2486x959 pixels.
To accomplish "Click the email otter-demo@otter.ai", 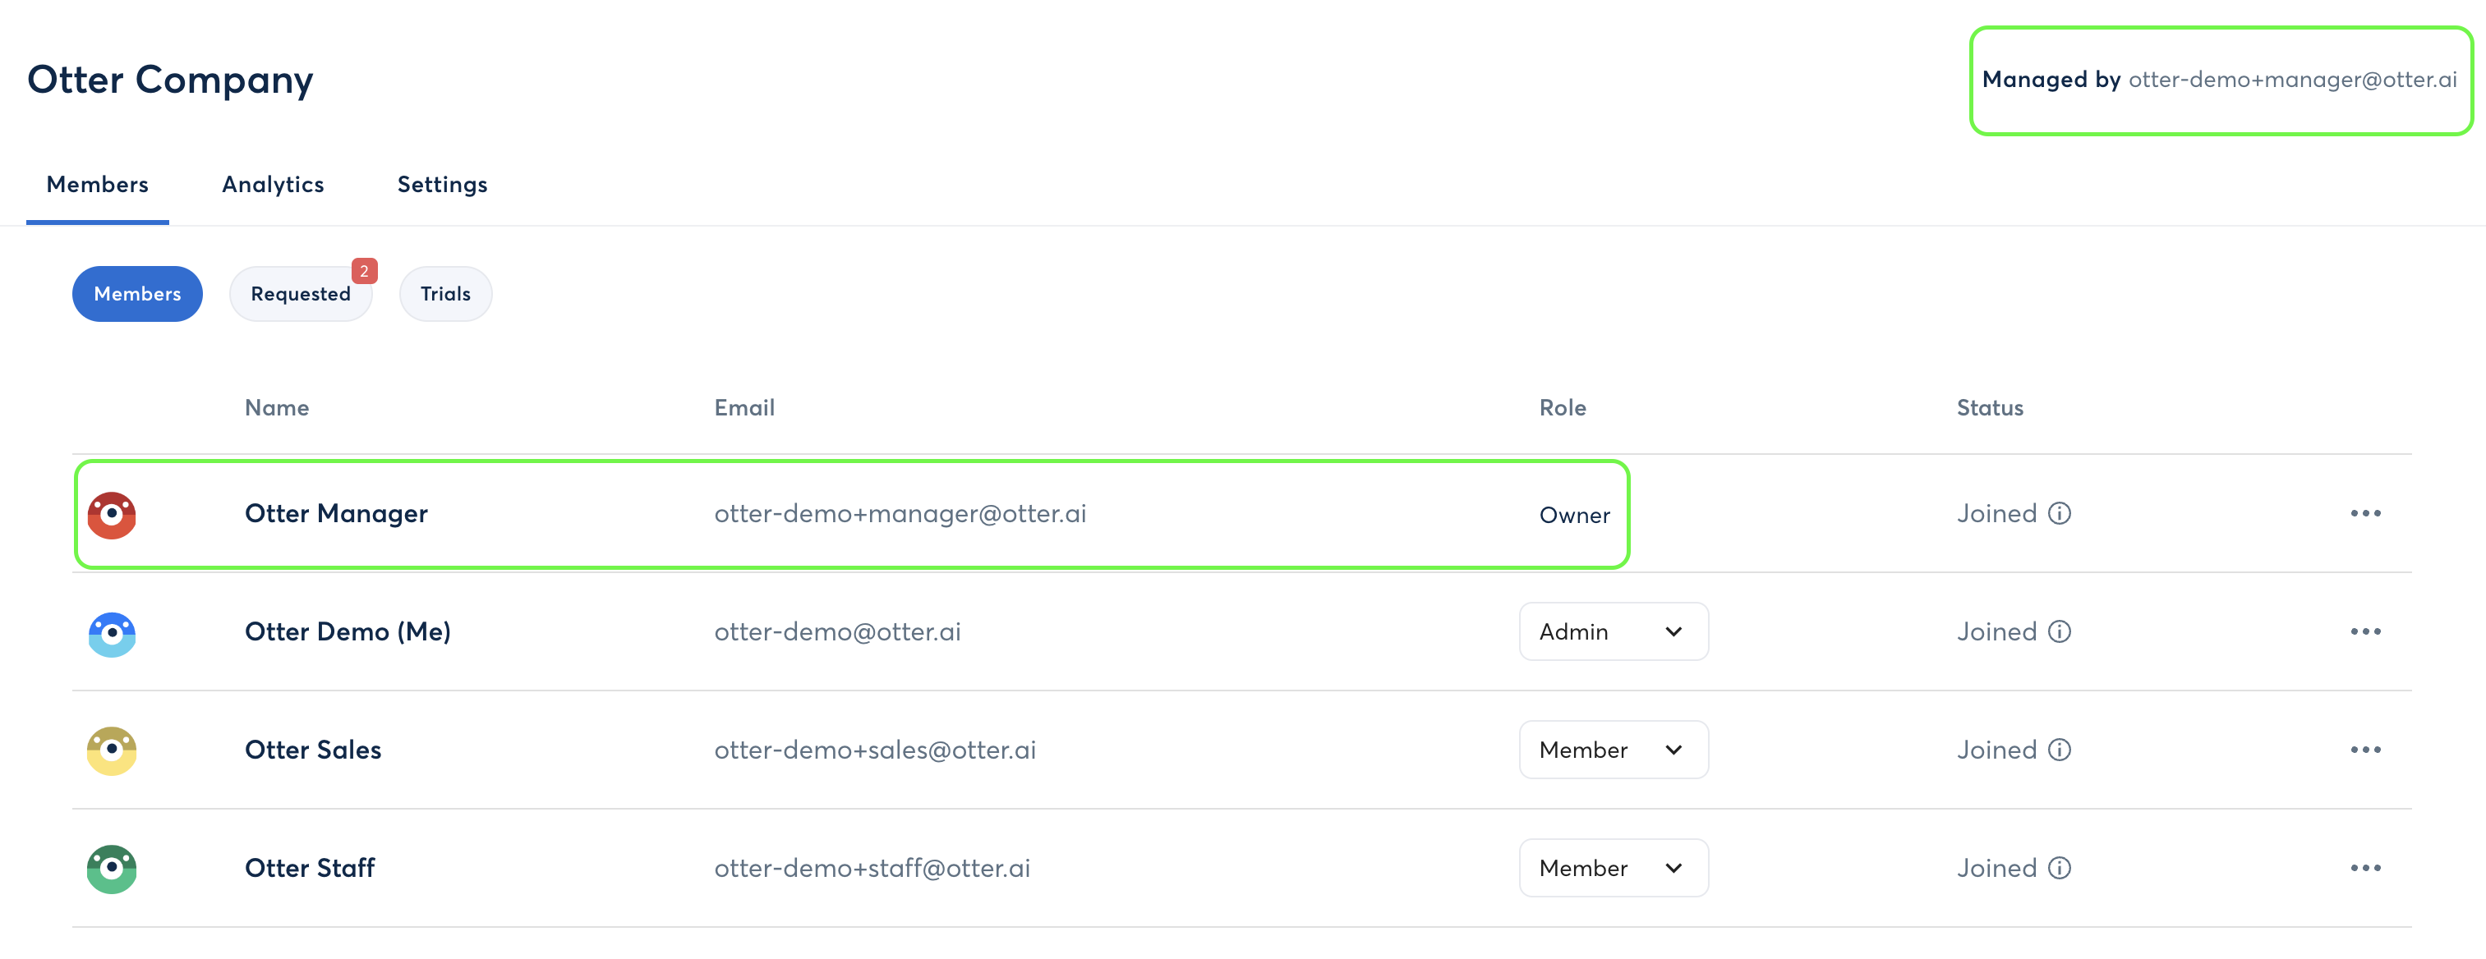I will (x=838, y=632).
